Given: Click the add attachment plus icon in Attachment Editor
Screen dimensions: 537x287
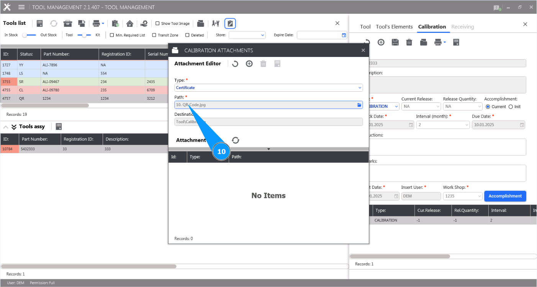Looking at the screenshot, I should click(249, 63).
